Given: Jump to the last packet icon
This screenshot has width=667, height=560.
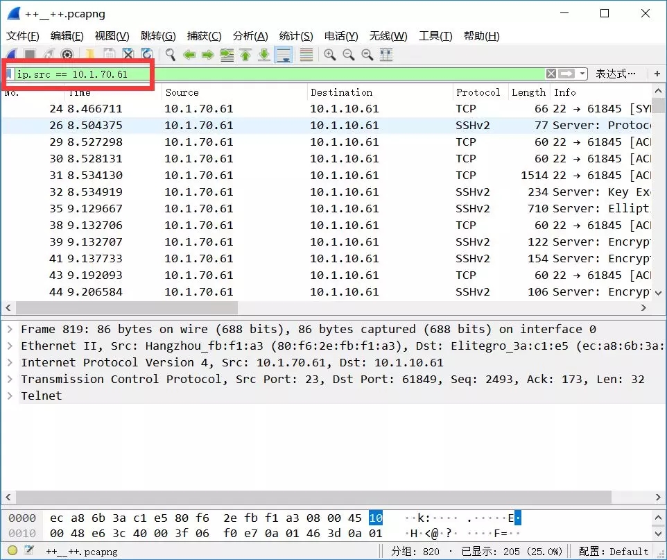Looking at the screenshot, I should coord(263,55).
